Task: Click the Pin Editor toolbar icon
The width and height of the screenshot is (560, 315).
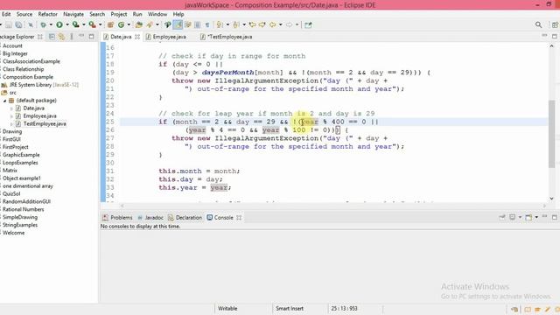Action: [308, 24]
